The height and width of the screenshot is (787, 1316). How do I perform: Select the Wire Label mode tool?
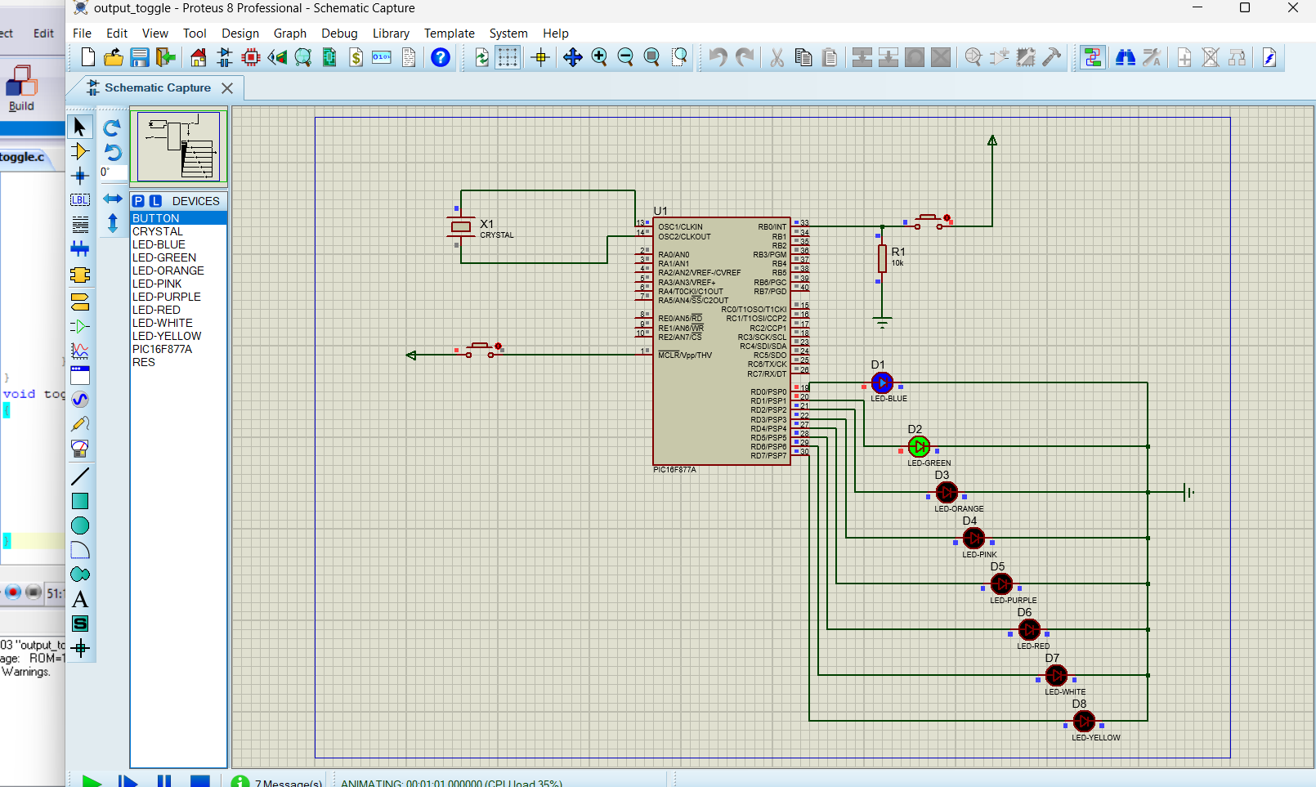point(80,200)
